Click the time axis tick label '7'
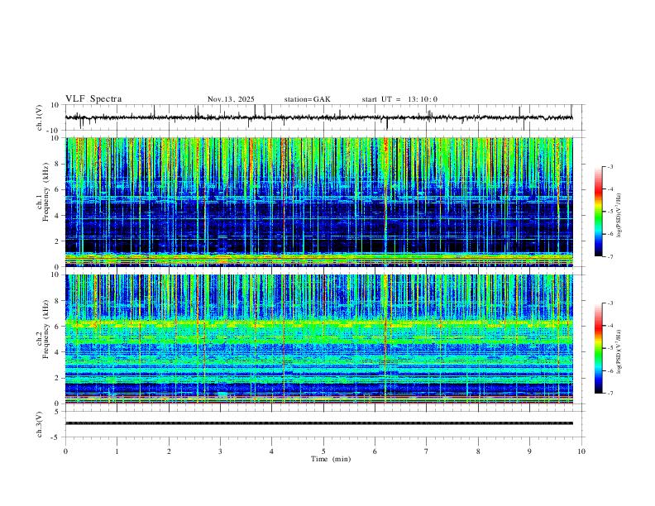The image size is (655, 506). point(427,451)
